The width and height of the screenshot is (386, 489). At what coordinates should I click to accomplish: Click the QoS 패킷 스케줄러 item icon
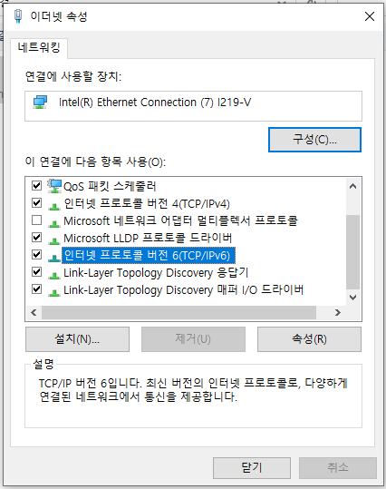tap(54, 186)
